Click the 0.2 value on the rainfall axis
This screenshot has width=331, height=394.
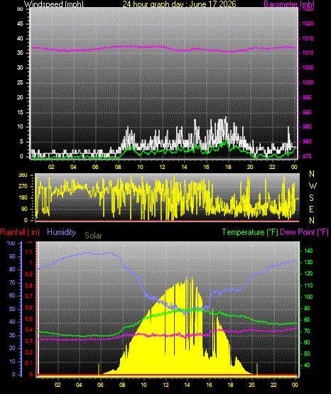[29, 352]
